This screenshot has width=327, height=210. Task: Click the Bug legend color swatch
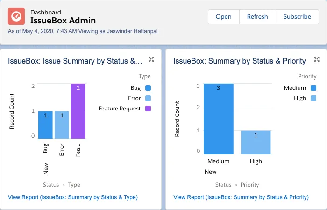click(x=148, y=88)
